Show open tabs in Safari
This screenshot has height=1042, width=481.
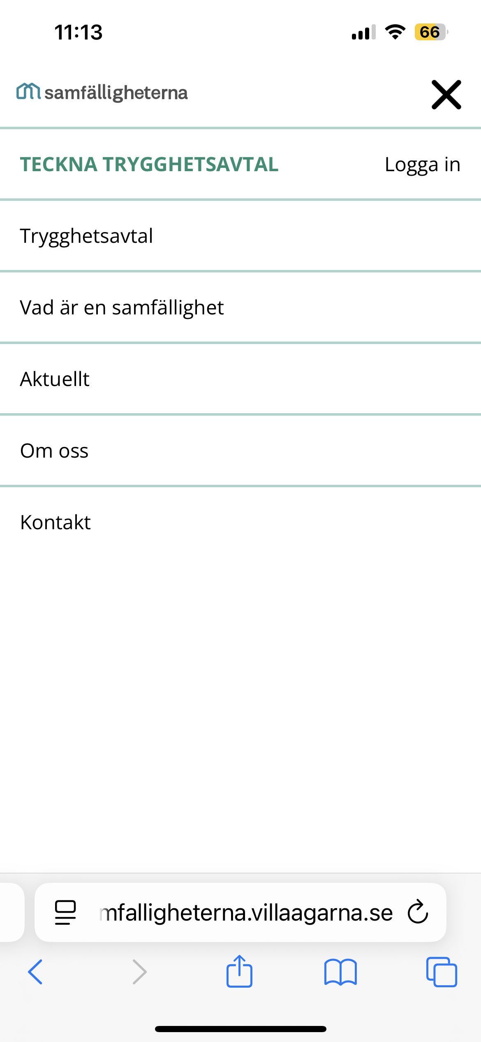442,972
